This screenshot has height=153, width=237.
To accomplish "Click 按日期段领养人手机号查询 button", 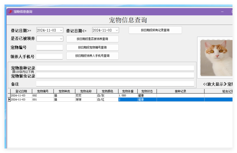I will click(x=92, y=56).
